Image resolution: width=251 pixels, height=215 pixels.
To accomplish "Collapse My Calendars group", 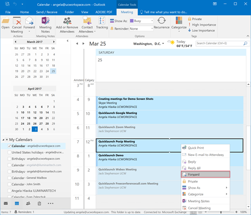I will [3, 140].
